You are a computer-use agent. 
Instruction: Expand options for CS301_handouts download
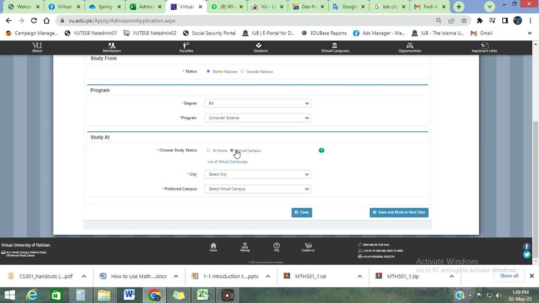(84, 276)
